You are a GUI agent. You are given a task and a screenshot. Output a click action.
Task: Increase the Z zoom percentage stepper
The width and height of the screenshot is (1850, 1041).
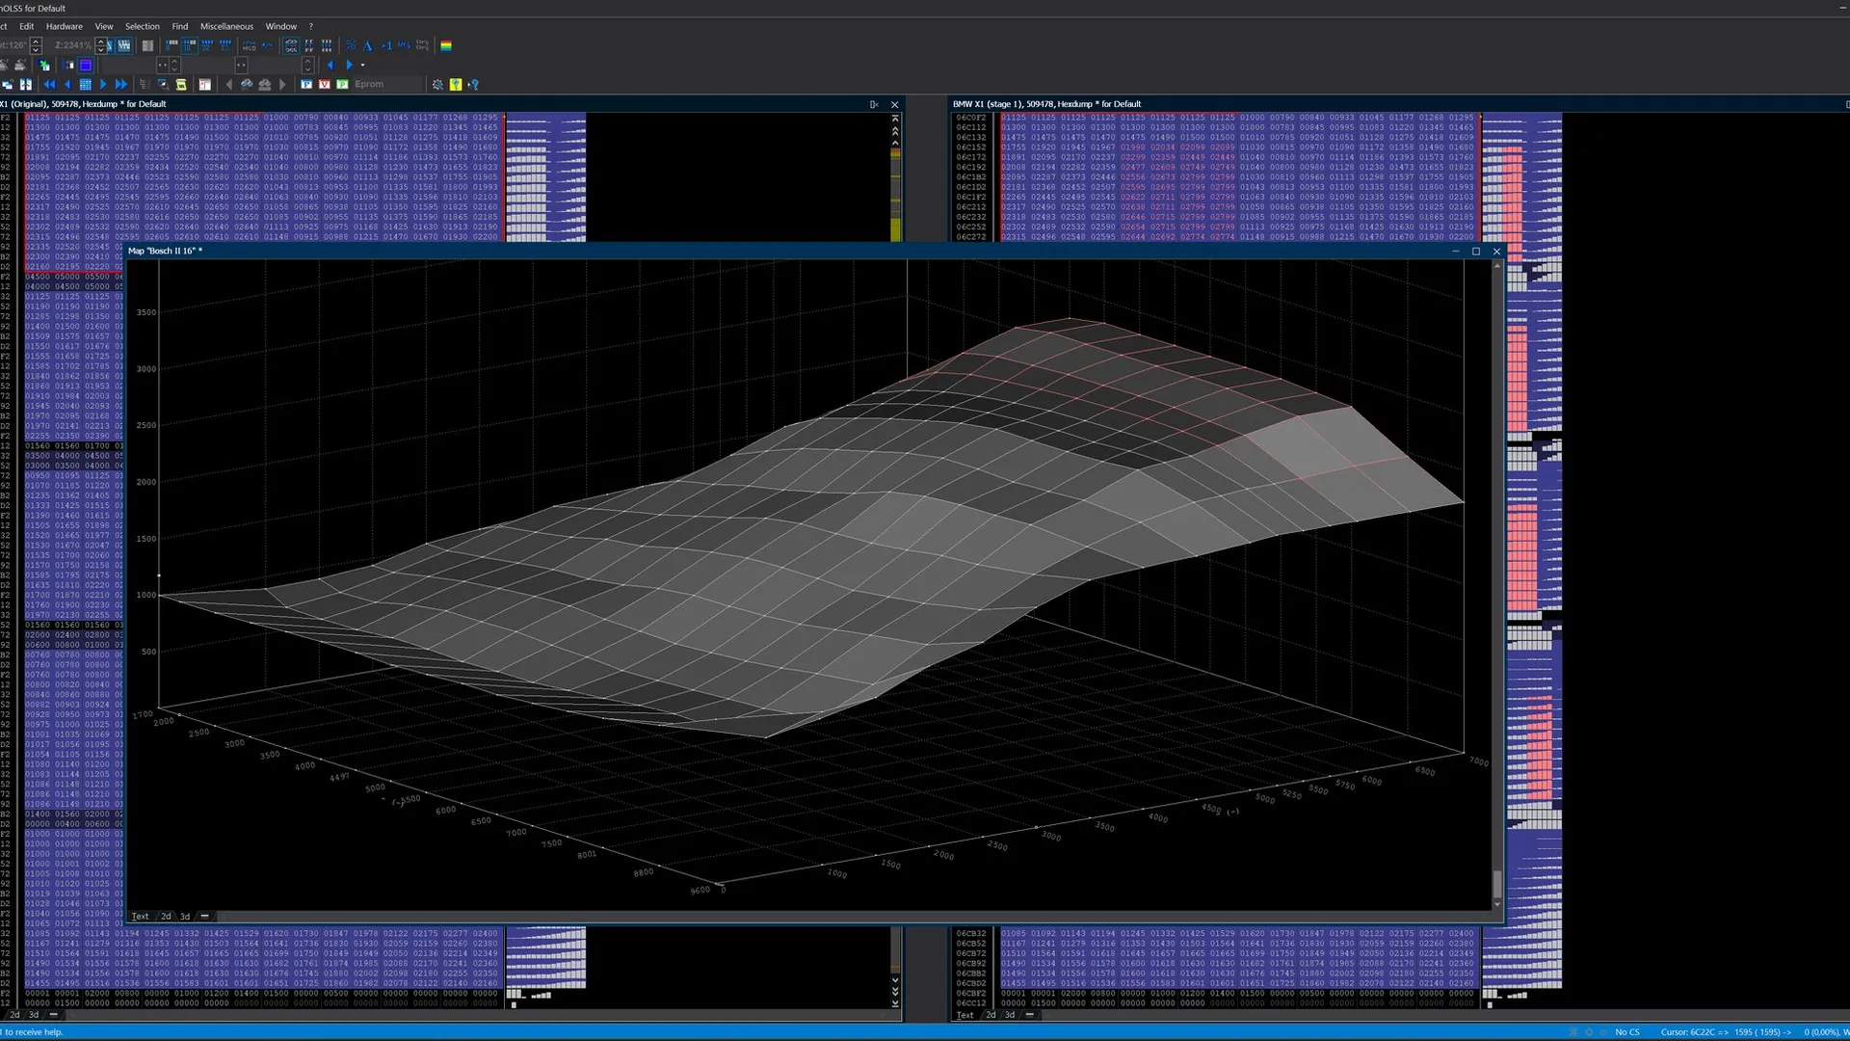click(100, 41)
